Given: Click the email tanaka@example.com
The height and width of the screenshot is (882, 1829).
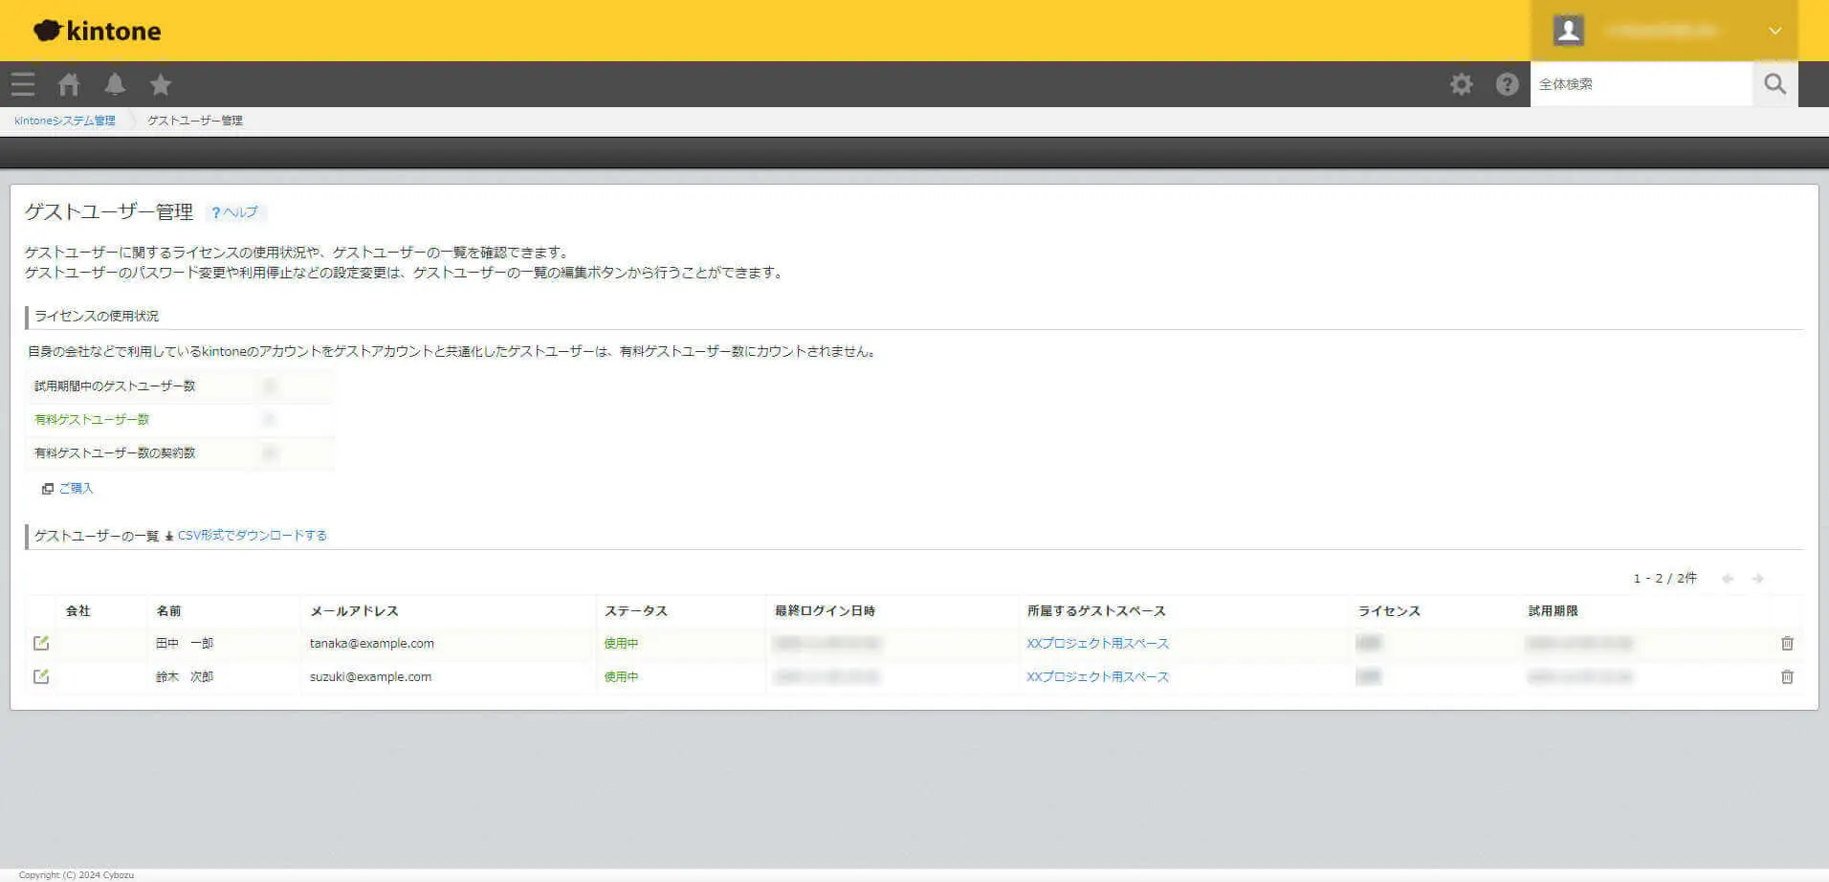Looking at the screenshot, I should [x=372, y=643].
